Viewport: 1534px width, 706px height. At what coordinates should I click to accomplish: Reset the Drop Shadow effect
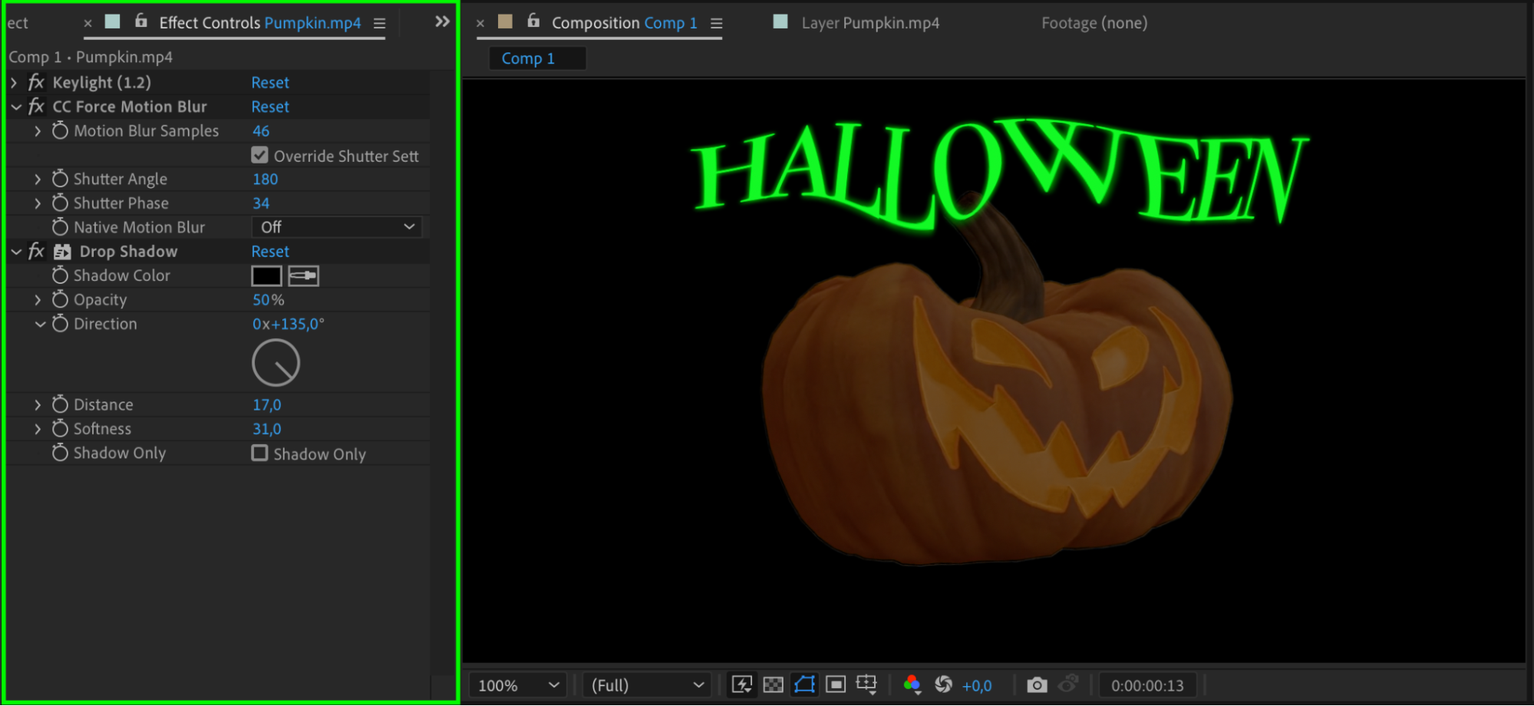pyautogui.click(x=270, y=252)
